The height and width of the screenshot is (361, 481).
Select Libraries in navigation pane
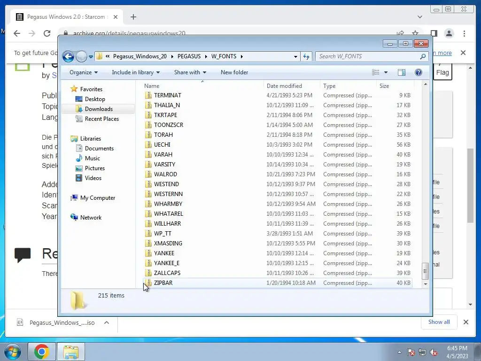(x=91, y=139)
